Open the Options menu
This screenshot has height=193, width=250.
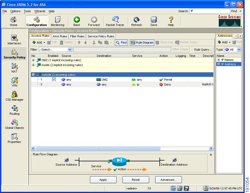(15, 11)
